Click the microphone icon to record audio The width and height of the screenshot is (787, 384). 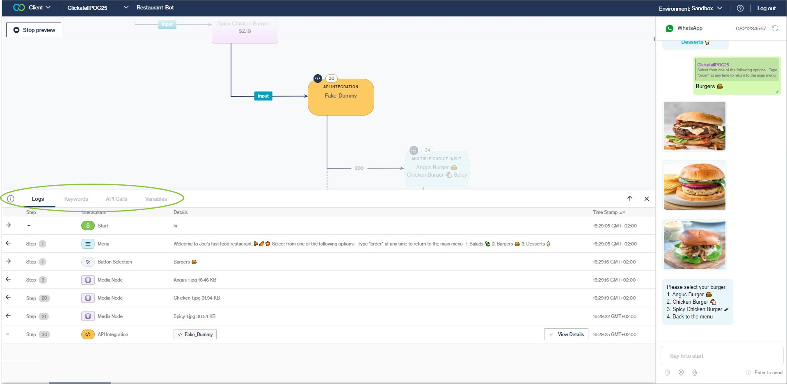[x=695, y=372]
